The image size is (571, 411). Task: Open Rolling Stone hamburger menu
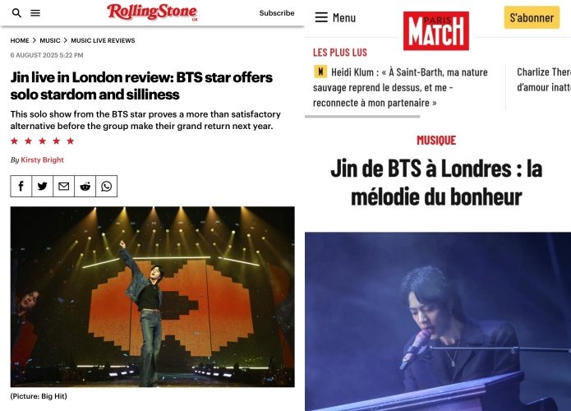[x=35, y=13]
